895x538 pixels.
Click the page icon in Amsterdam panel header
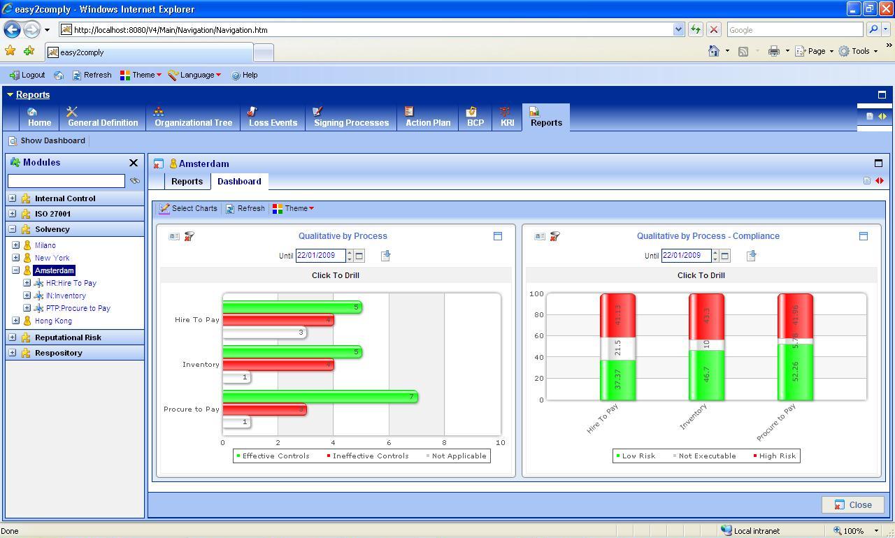pos(867,181)
